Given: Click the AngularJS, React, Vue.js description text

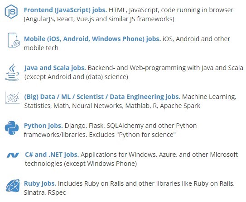Looking at the screenshot, I should 99,19.
